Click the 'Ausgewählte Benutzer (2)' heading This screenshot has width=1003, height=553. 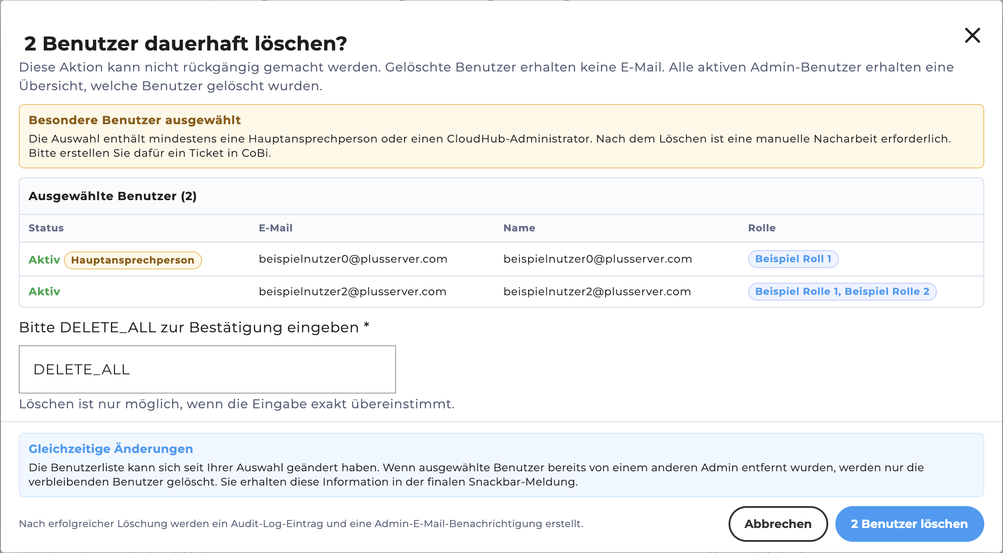click(x=113, y=196)
